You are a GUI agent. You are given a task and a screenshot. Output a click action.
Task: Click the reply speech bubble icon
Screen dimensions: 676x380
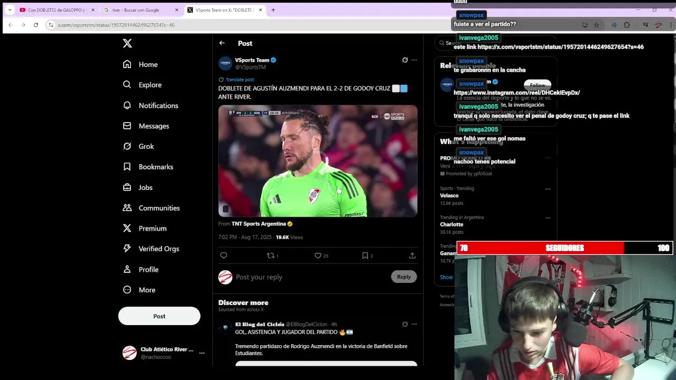(x=223, y=255)
